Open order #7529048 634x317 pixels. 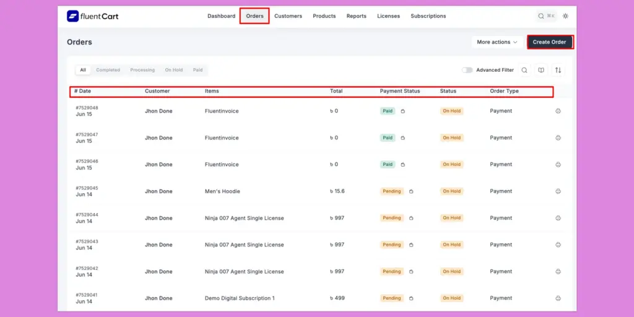(x=87, y=108)
